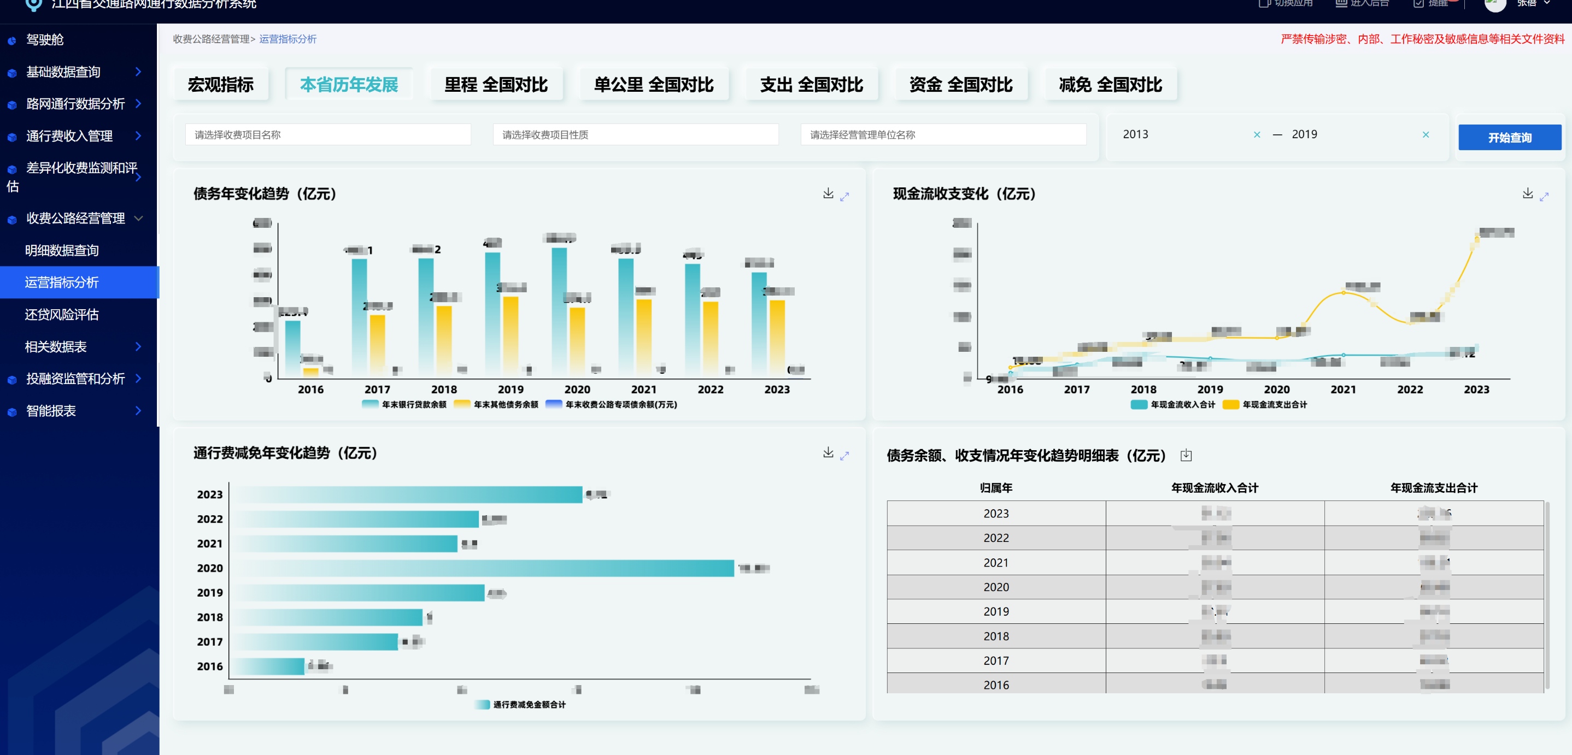Expand the 通行费收入管理 submenu arrow
Image resolution: width=1572 pixels, height=755 pixels.
point(138,136)
